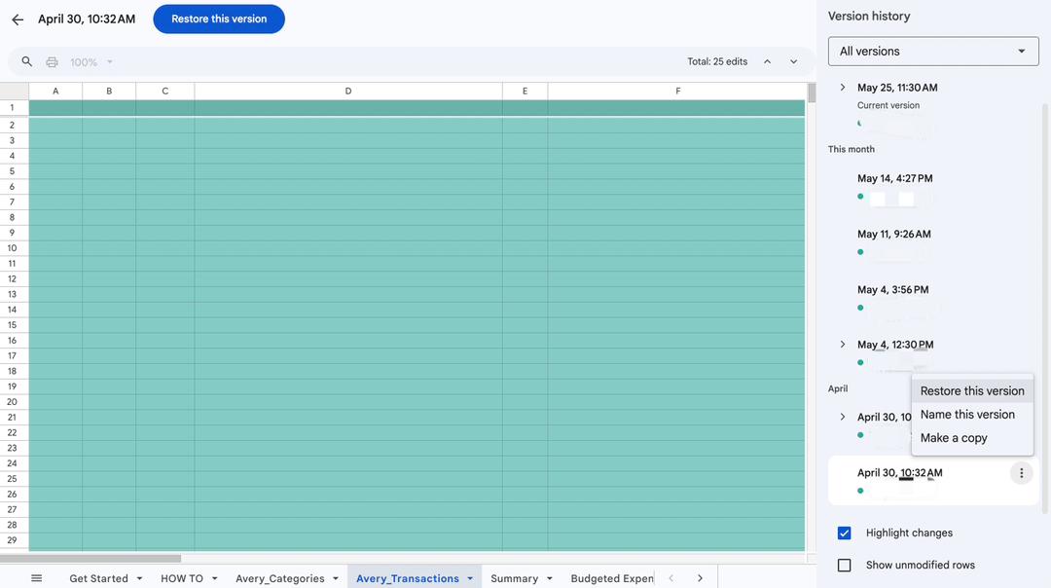Jump to next edit with down chevron

point(794,61)
